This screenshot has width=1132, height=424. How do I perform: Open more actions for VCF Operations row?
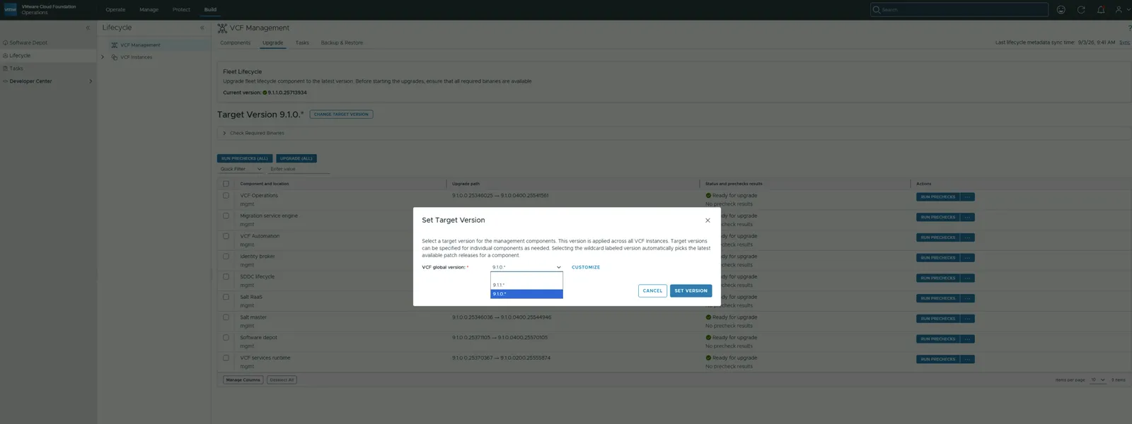[968, 197]
